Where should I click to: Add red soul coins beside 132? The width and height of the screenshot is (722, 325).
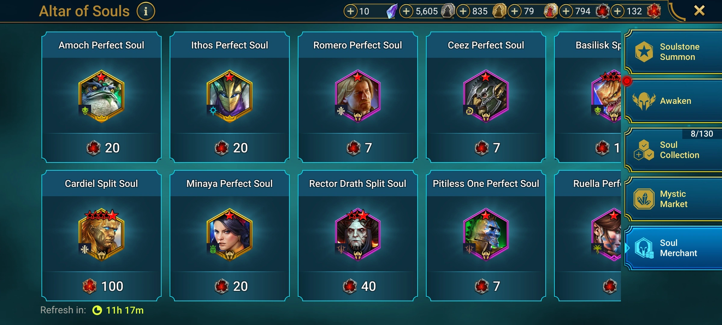coord(617,11)
